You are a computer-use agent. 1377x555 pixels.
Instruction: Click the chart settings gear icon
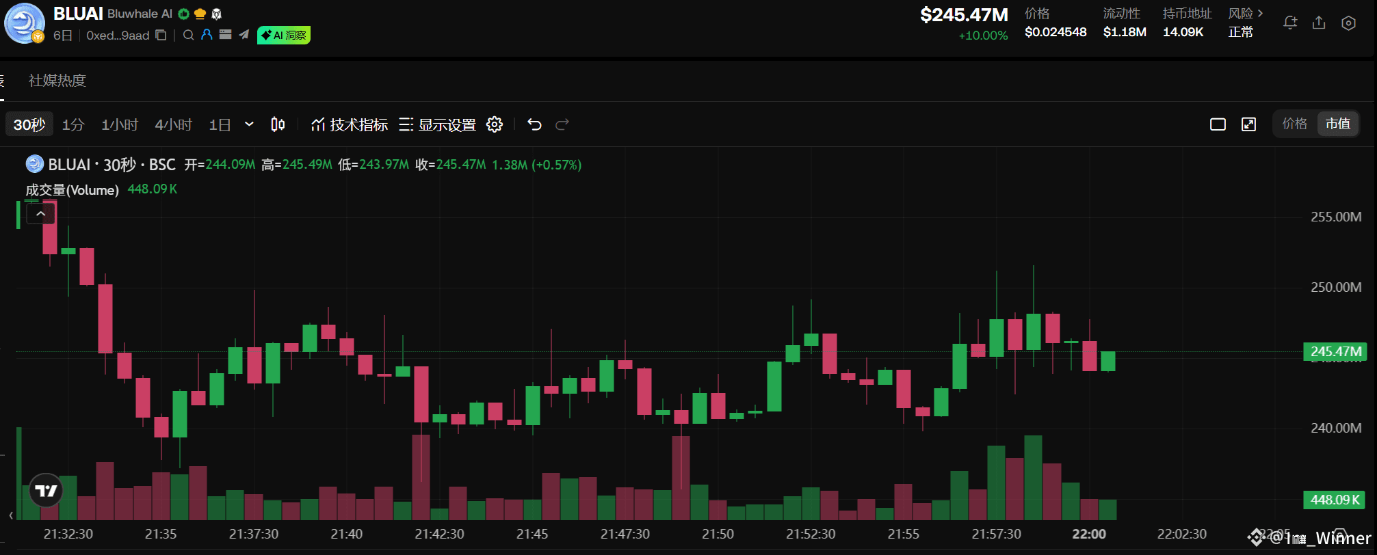(x=495, y=124)
